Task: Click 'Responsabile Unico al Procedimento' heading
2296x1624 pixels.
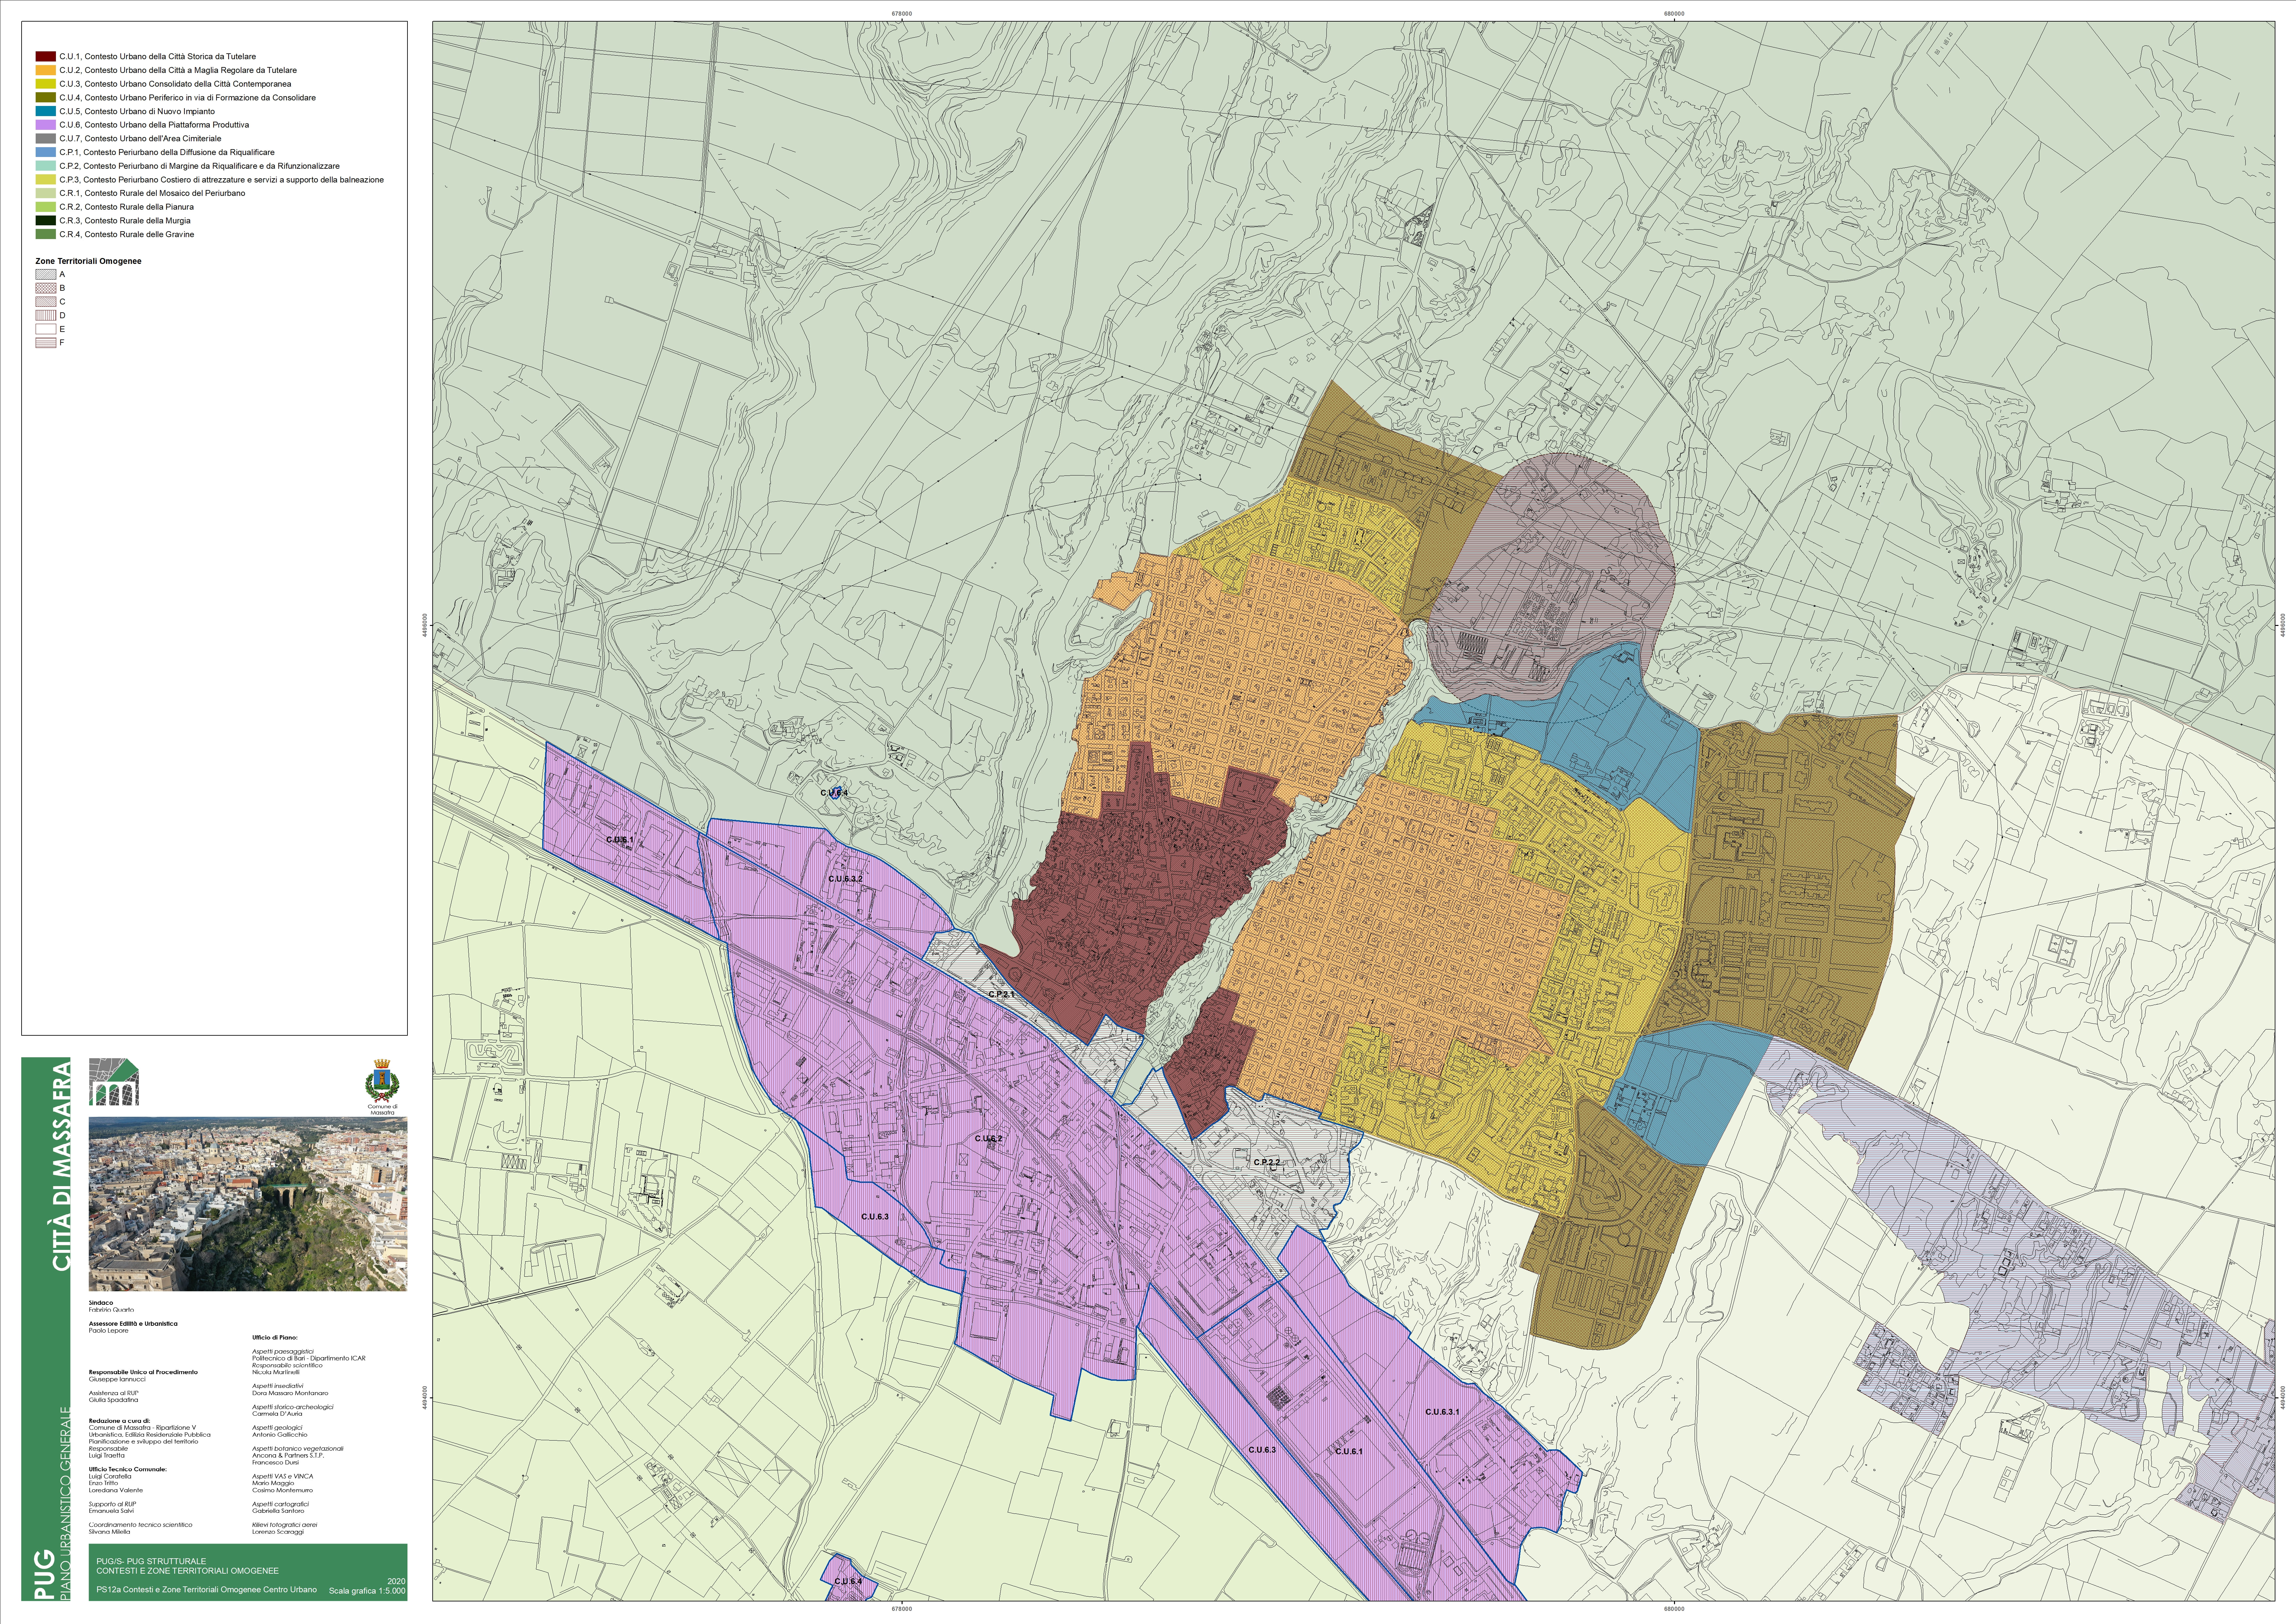Action: [x=143, y=1372]
